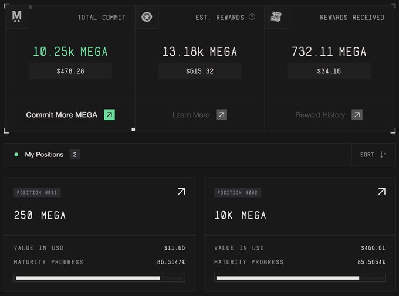Click the TOTAL COMMIT heading
The image size is (399, 296).
click(102, 18)
